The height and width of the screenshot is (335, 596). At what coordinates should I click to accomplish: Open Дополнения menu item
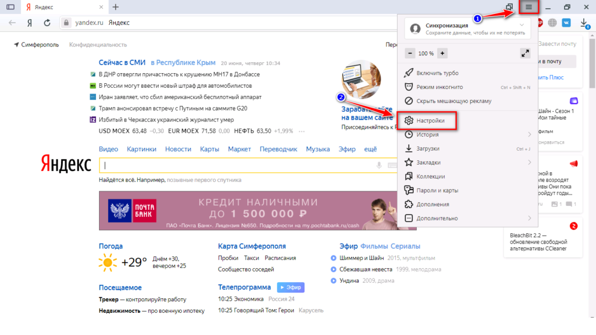tap(468, 204)
